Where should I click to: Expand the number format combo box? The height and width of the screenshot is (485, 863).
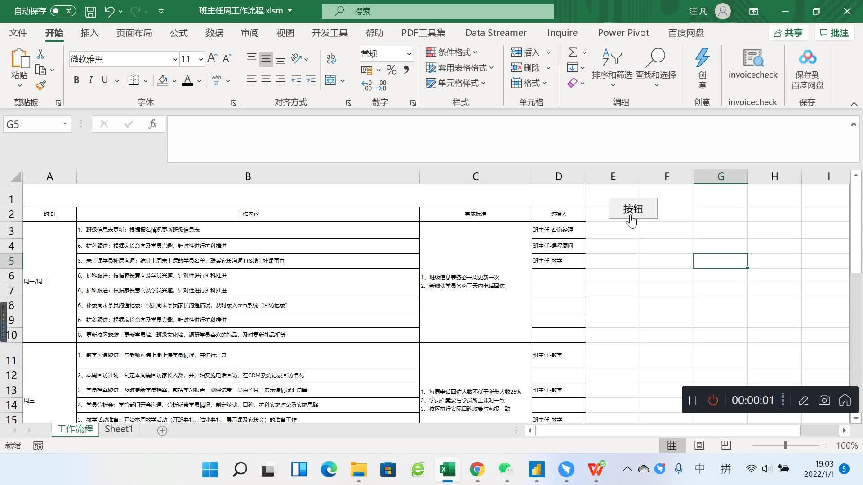pyautogui.click(x=409, y=54)
